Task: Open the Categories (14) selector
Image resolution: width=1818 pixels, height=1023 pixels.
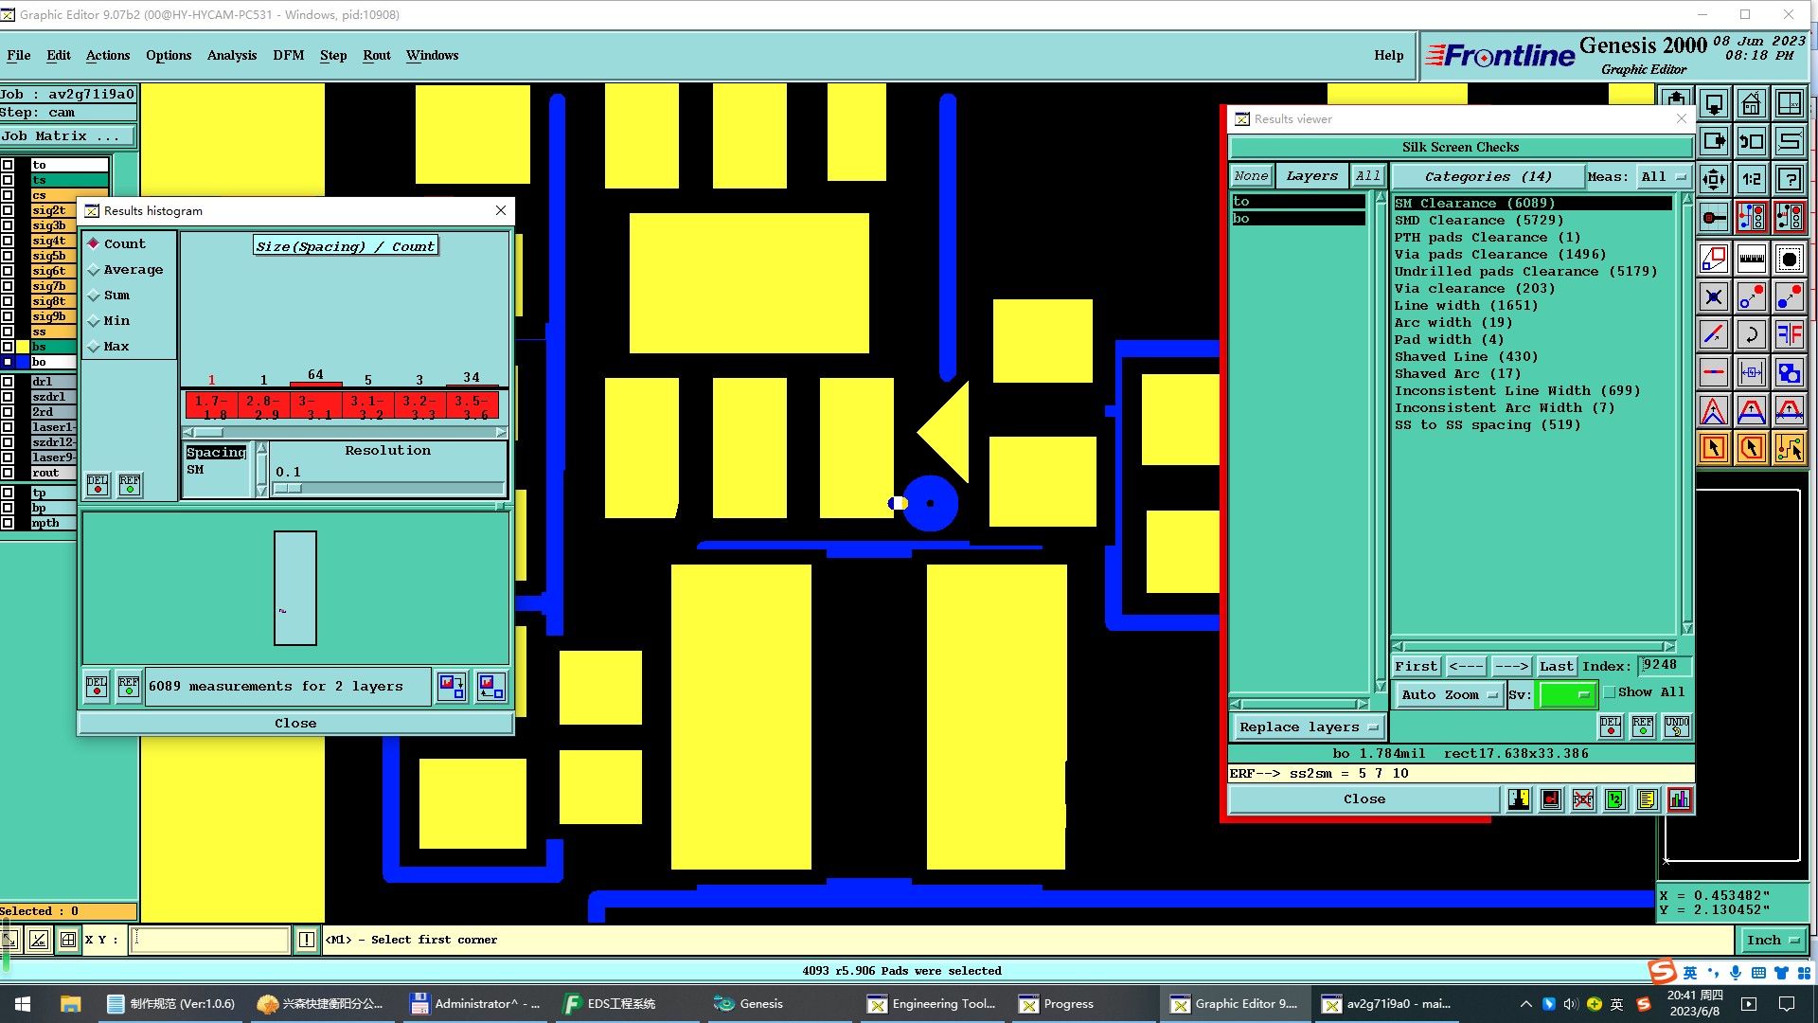Action: 1488,177
